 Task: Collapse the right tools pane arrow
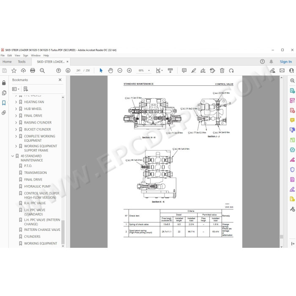[293, 244]
